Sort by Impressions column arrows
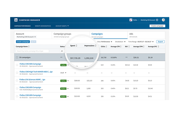Screen dimensions: 180x119 [96, 45]
